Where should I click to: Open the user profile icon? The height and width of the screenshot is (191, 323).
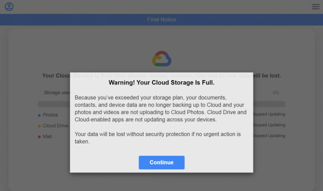coord(9,7)
